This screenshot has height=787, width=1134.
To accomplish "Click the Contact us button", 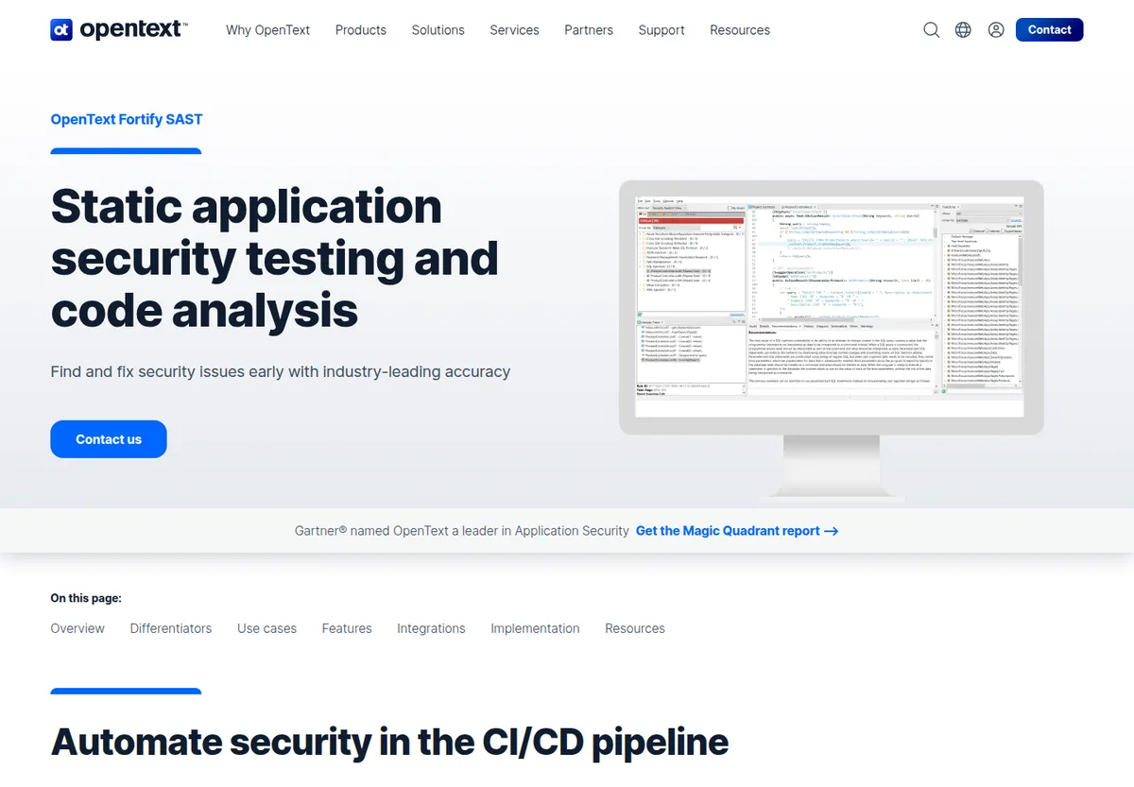I will click(109, 439).
